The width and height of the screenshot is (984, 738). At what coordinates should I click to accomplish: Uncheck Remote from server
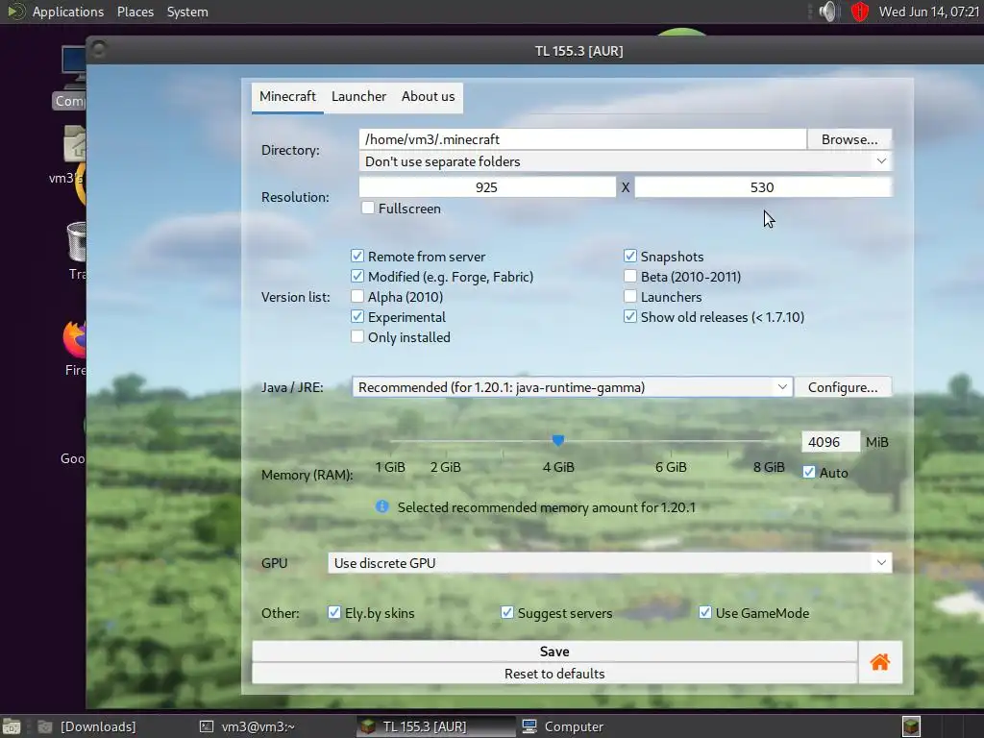357,256
